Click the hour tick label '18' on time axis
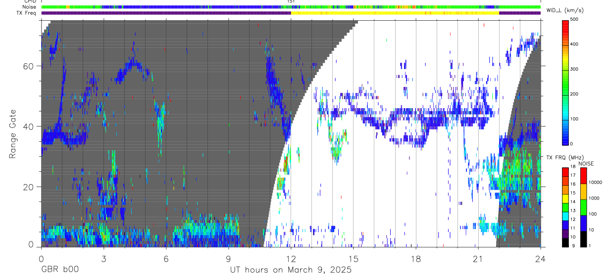The height and width of the screenshot is (280, 608). click(415, 258)
